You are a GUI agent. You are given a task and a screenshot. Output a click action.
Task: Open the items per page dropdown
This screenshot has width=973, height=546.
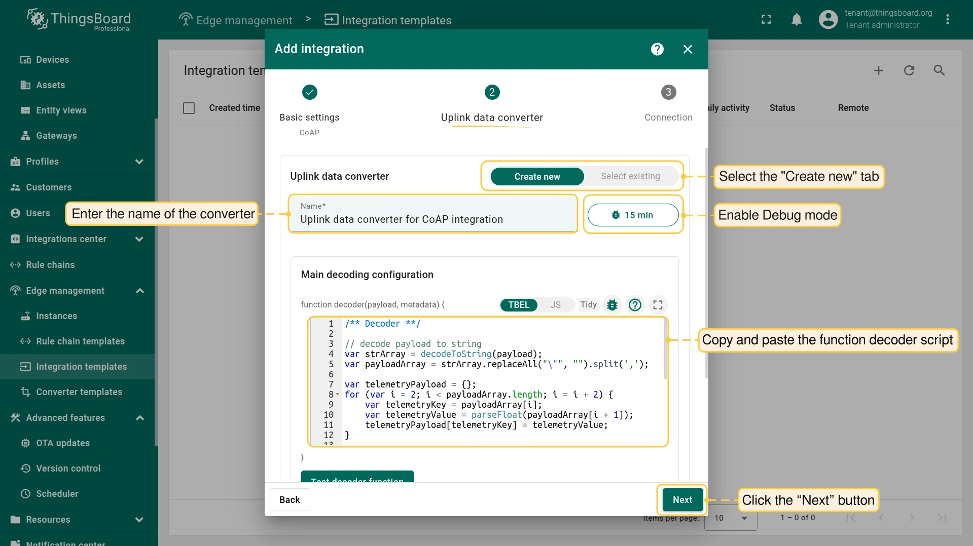(x=731, y=518)
